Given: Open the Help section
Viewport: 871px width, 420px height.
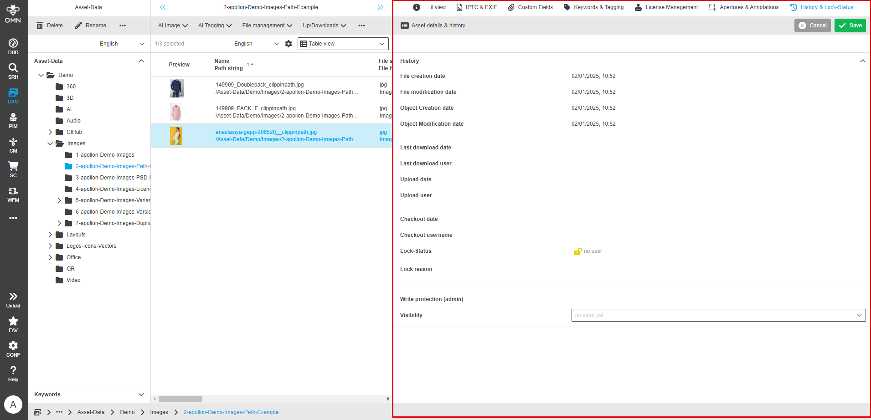Looking at the screenshot, I should pyautogui.click(x=13, y=374).
